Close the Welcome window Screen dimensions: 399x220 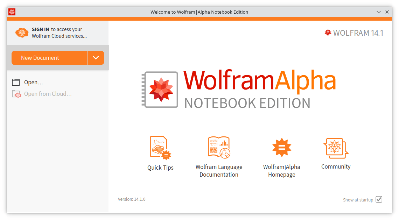coord(387,12)
